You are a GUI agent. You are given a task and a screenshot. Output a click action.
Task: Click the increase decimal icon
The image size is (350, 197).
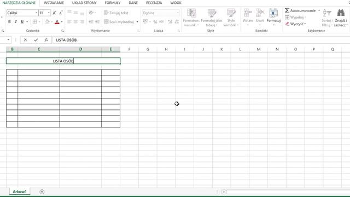(170, 22)
